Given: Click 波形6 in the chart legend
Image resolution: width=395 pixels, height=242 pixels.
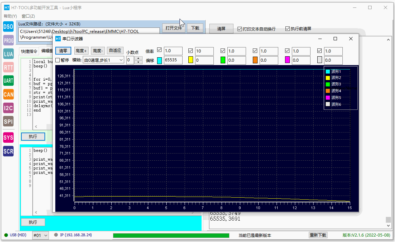Looking at the screenshot, I should 333,104.
